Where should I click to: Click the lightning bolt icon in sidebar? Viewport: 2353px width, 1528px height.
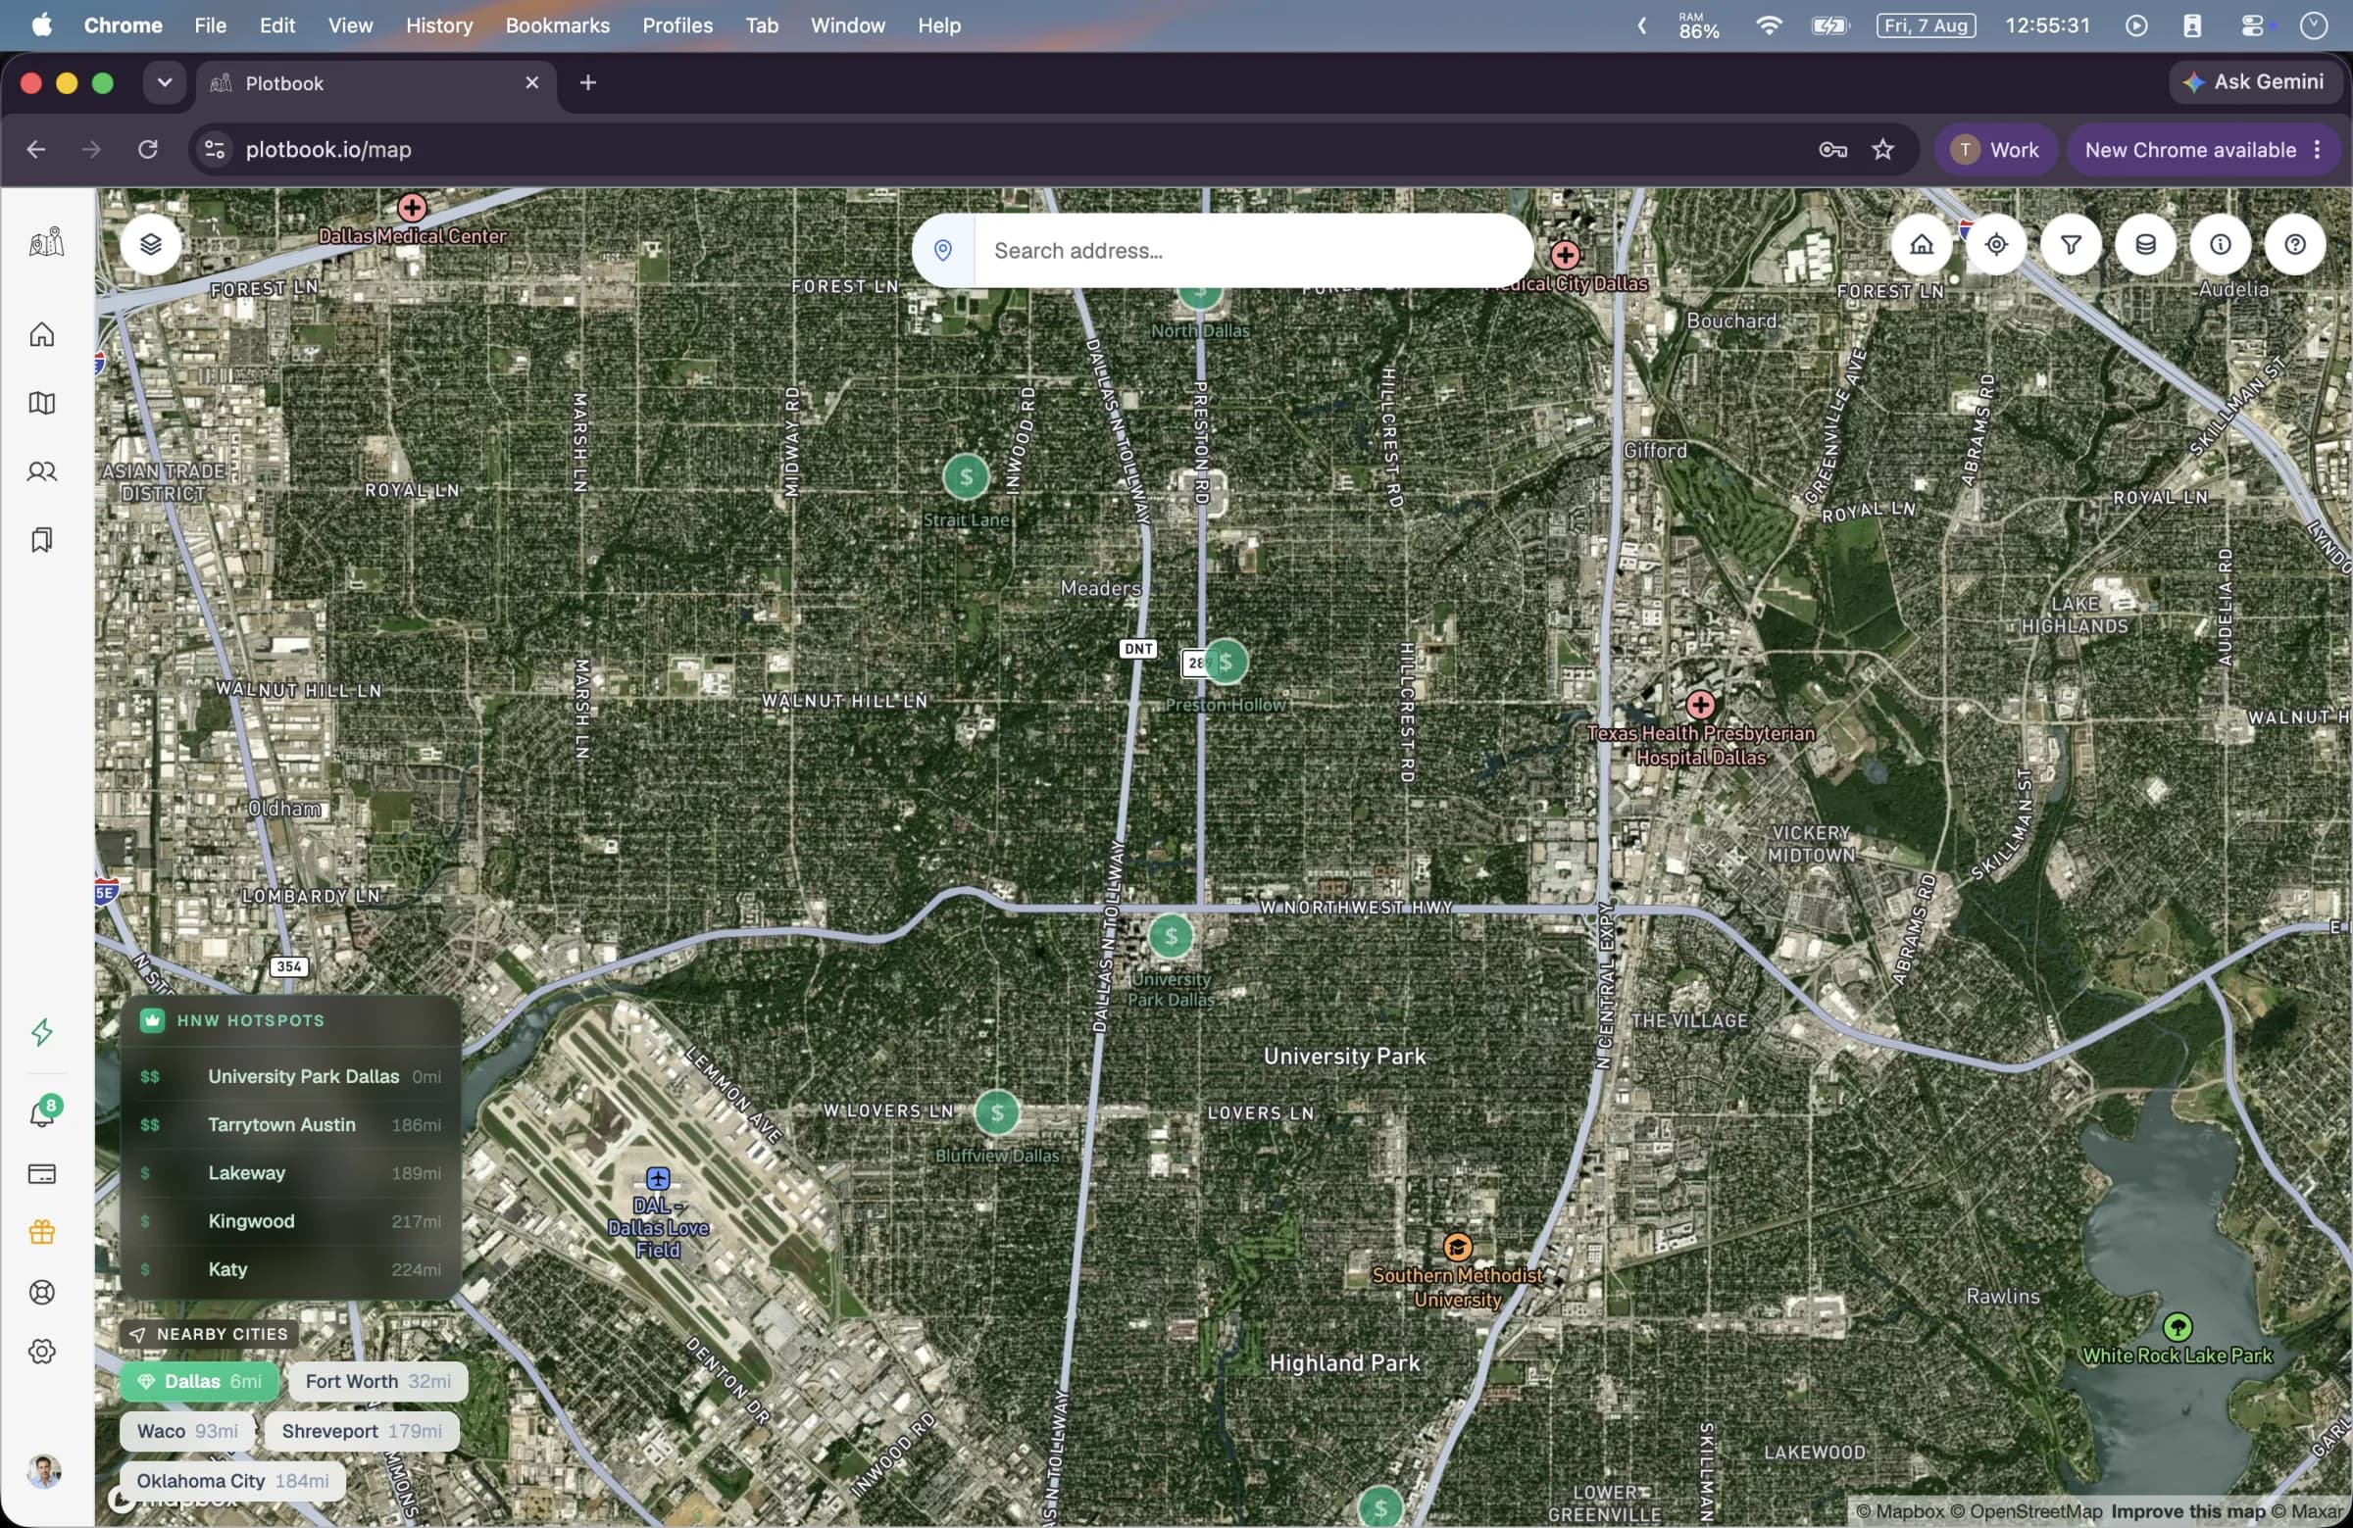tap(41, 1032)
